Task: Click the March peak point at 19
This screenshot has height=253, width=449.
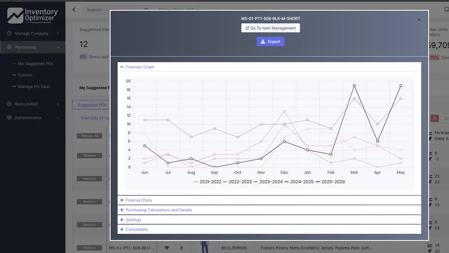Action: coord(354,85)
